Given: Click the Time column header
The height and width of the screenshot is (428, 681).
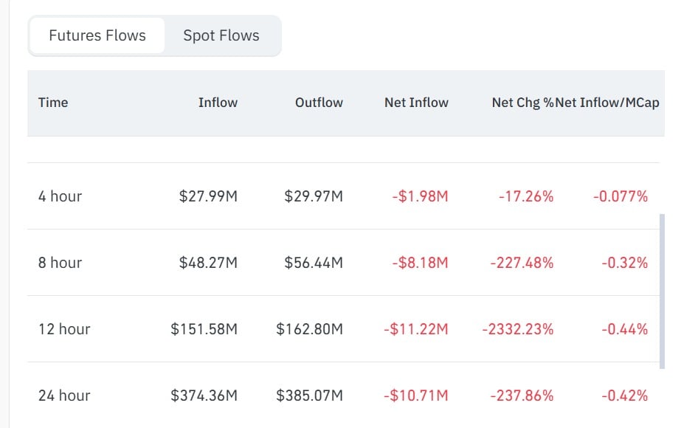Looking at the screenshot, I should (x=53, y=103).
